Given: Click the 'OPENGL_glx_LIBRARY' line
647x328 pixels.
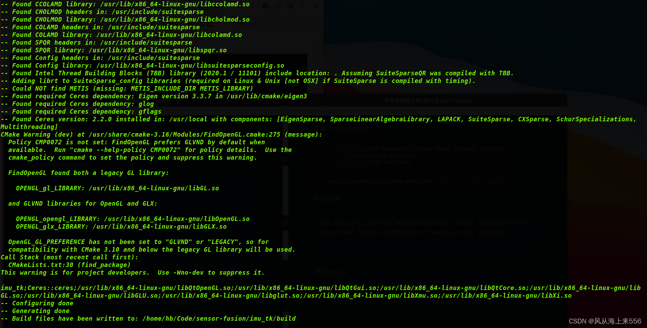Looking at the screenshot, I should click(x=121, y=227).
